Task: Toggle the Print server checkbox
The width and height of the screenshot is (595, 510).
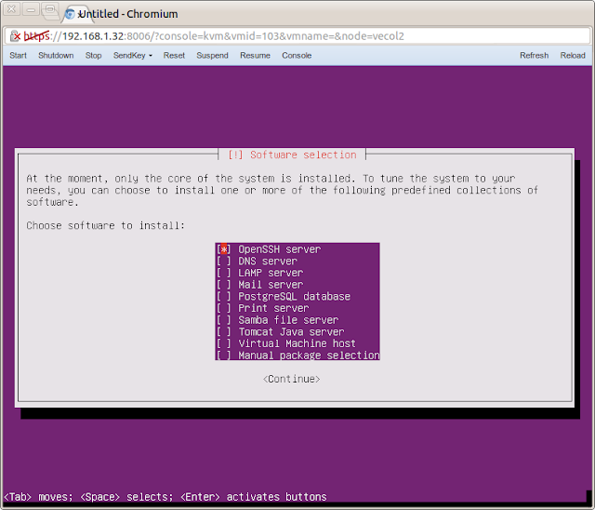Action: 224,308
